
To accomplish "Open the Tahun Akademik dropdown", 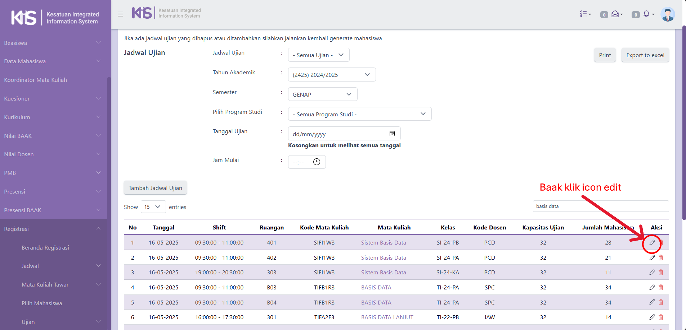I will click(331, 75).
